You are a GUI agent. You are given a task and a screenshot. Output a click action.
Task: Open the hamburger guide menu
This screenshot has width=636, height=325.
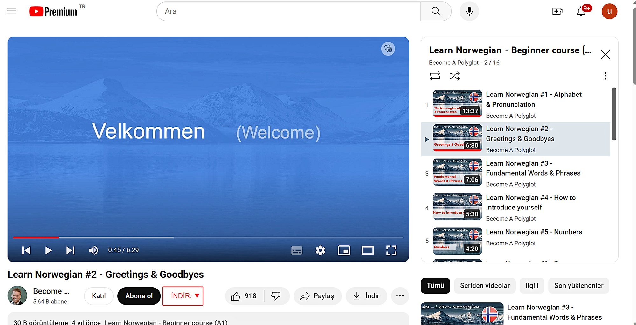click(12, 11)
